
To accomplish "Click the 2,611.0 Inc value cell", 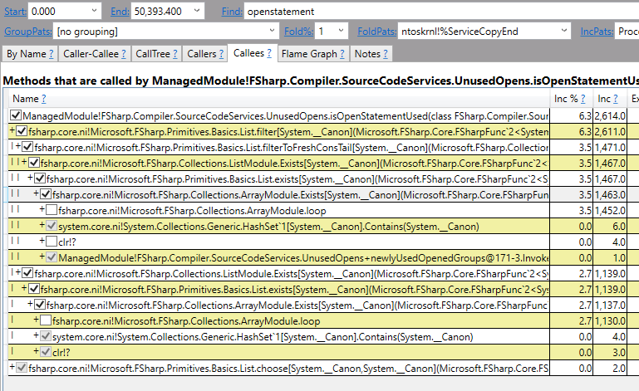I will (610, 131).
